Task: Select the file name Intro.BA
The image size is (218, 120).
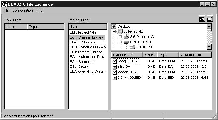Action: pos(124,66)
